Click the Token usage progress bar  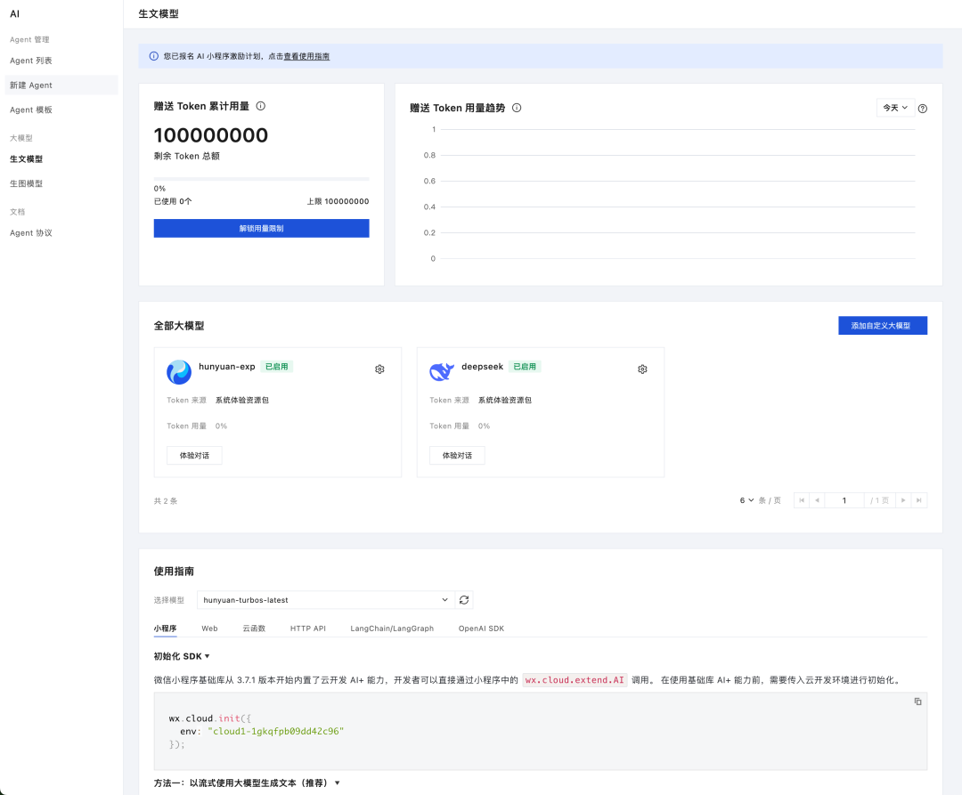[x=261, y=179]
